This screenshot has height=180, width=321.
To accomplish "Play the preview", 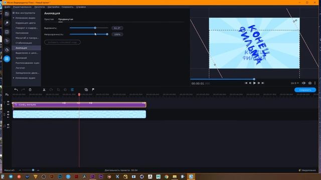I will click(254, 83).
